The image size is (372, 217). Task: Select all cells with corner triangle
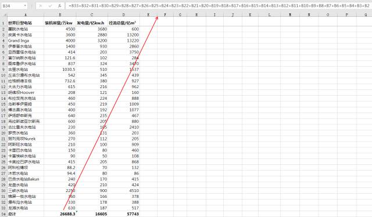click(4, 15)
